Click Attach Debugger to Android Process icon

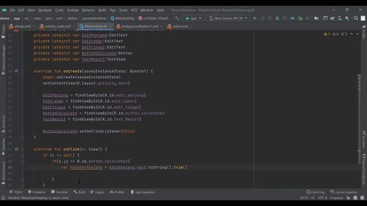tap(300, 18)
